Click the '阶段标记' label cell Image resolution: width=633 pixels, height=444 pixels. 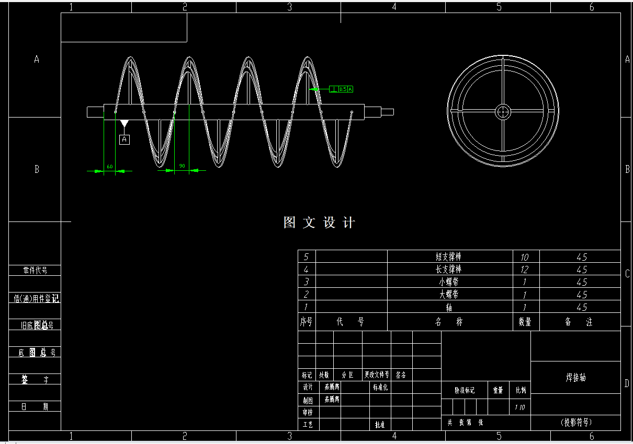point(465,390)
